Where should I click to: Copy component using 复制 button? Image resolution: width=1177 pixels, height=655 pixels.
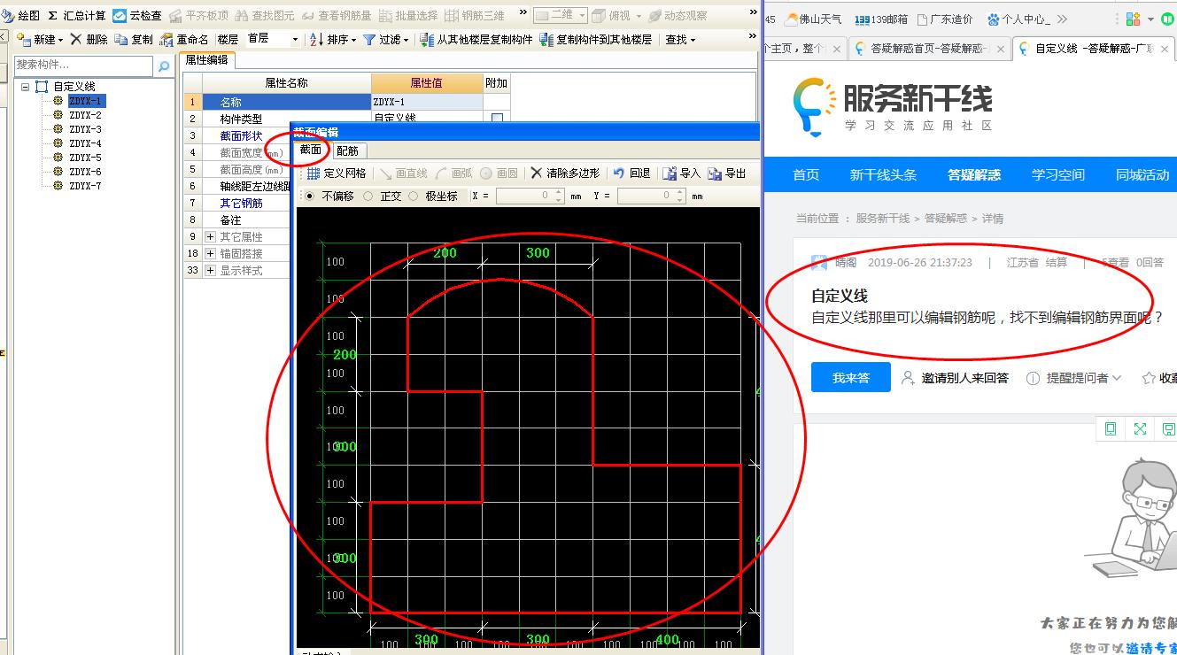coord(134,39)
